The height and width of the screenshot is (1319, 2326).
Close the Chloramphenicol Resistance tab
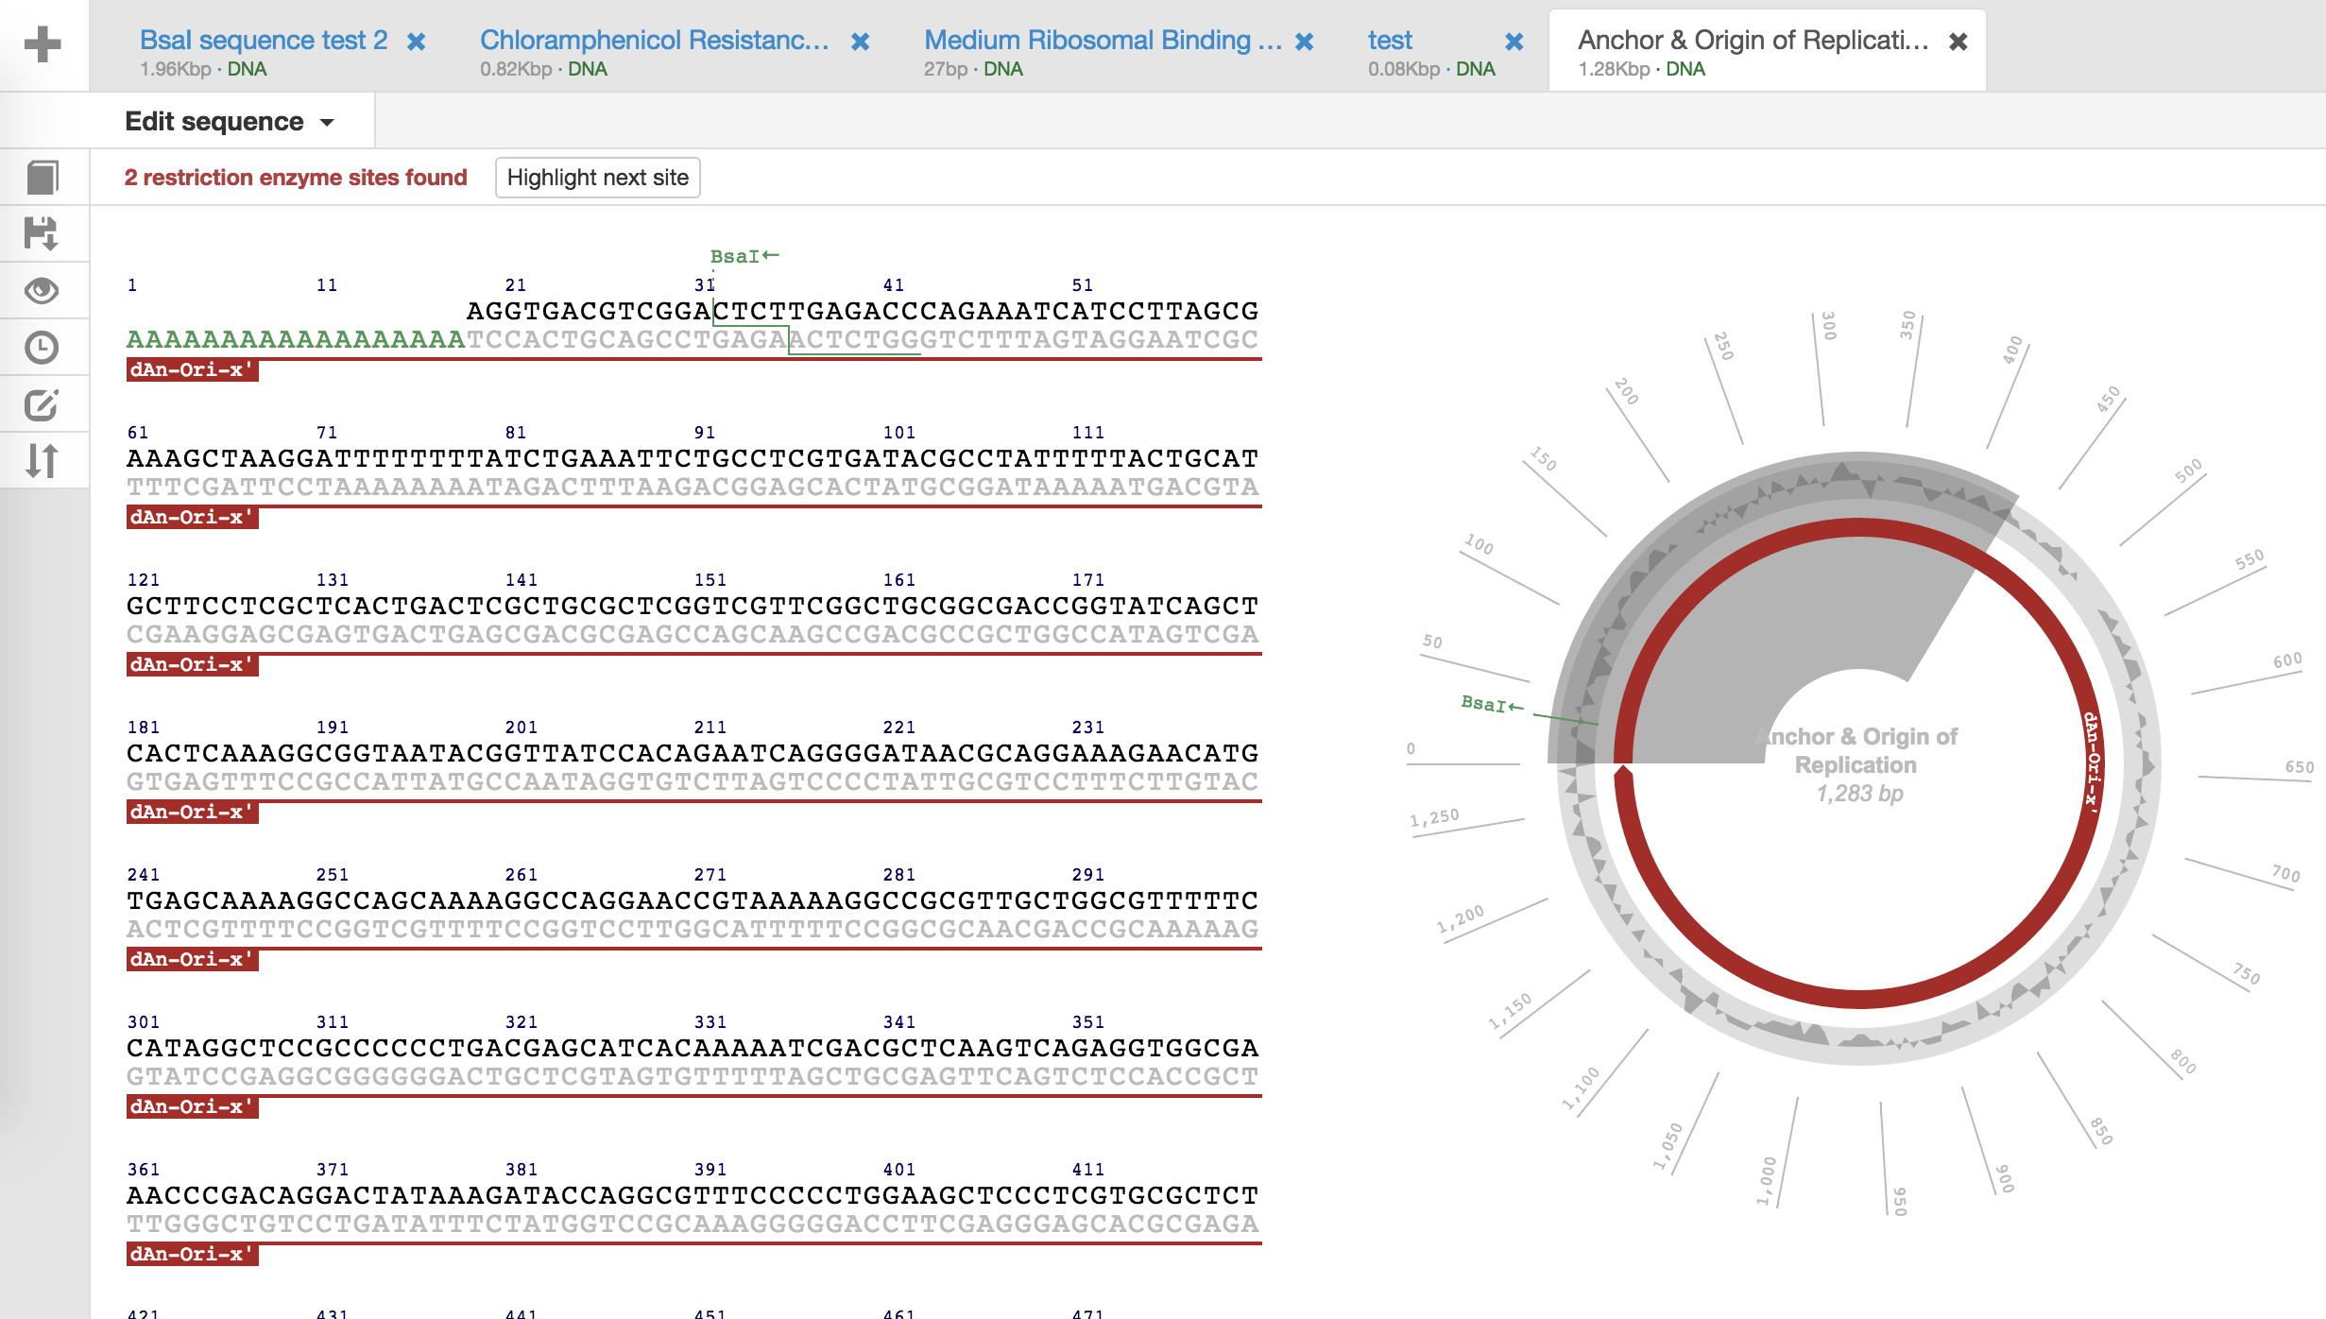[x=860, y=42]
